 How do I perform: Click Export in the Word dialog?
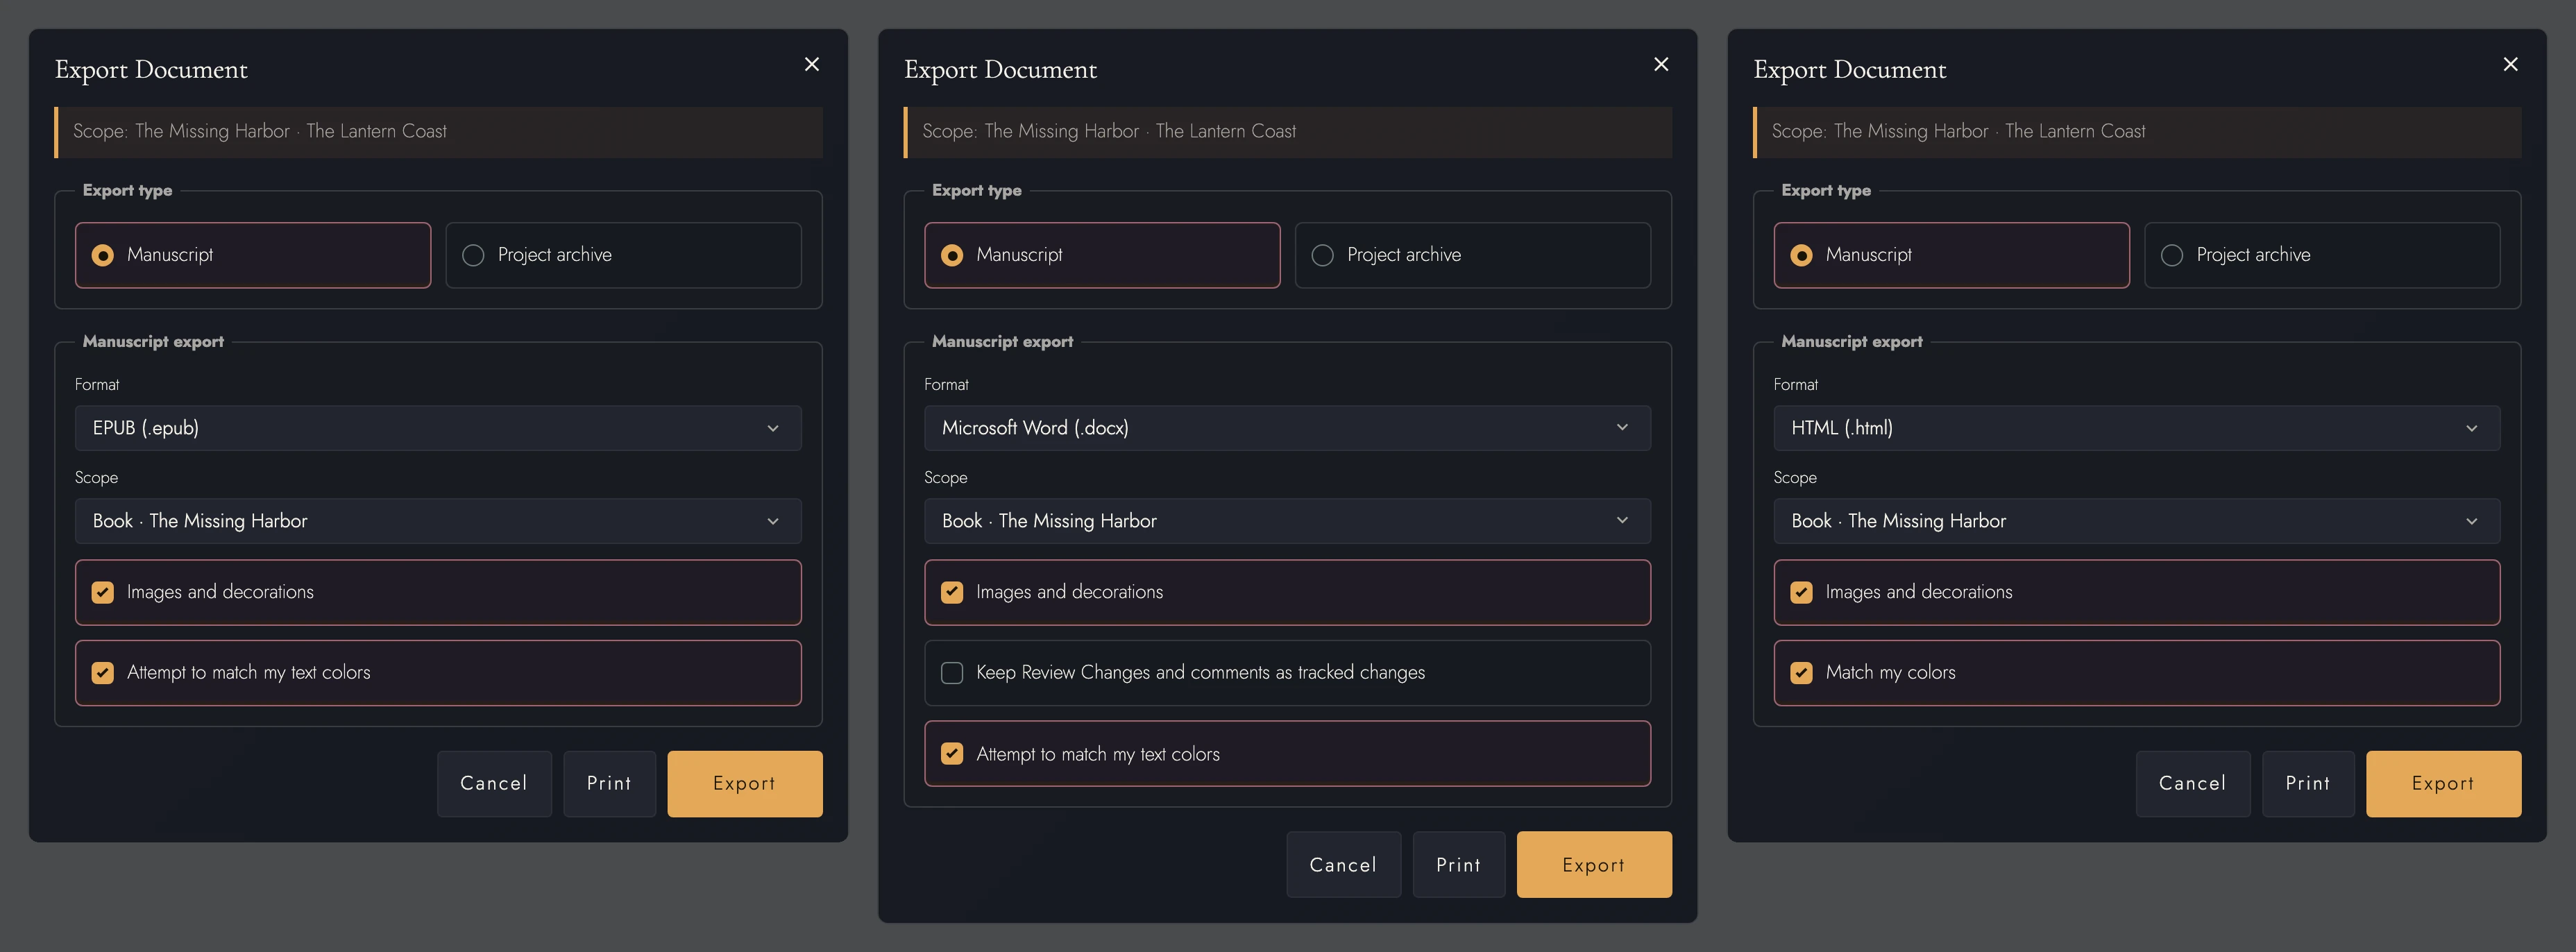(x=1594, y=864)
